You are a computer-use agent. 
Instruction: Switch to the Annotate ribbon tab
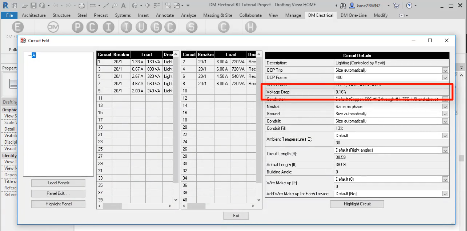click(165, 15)
